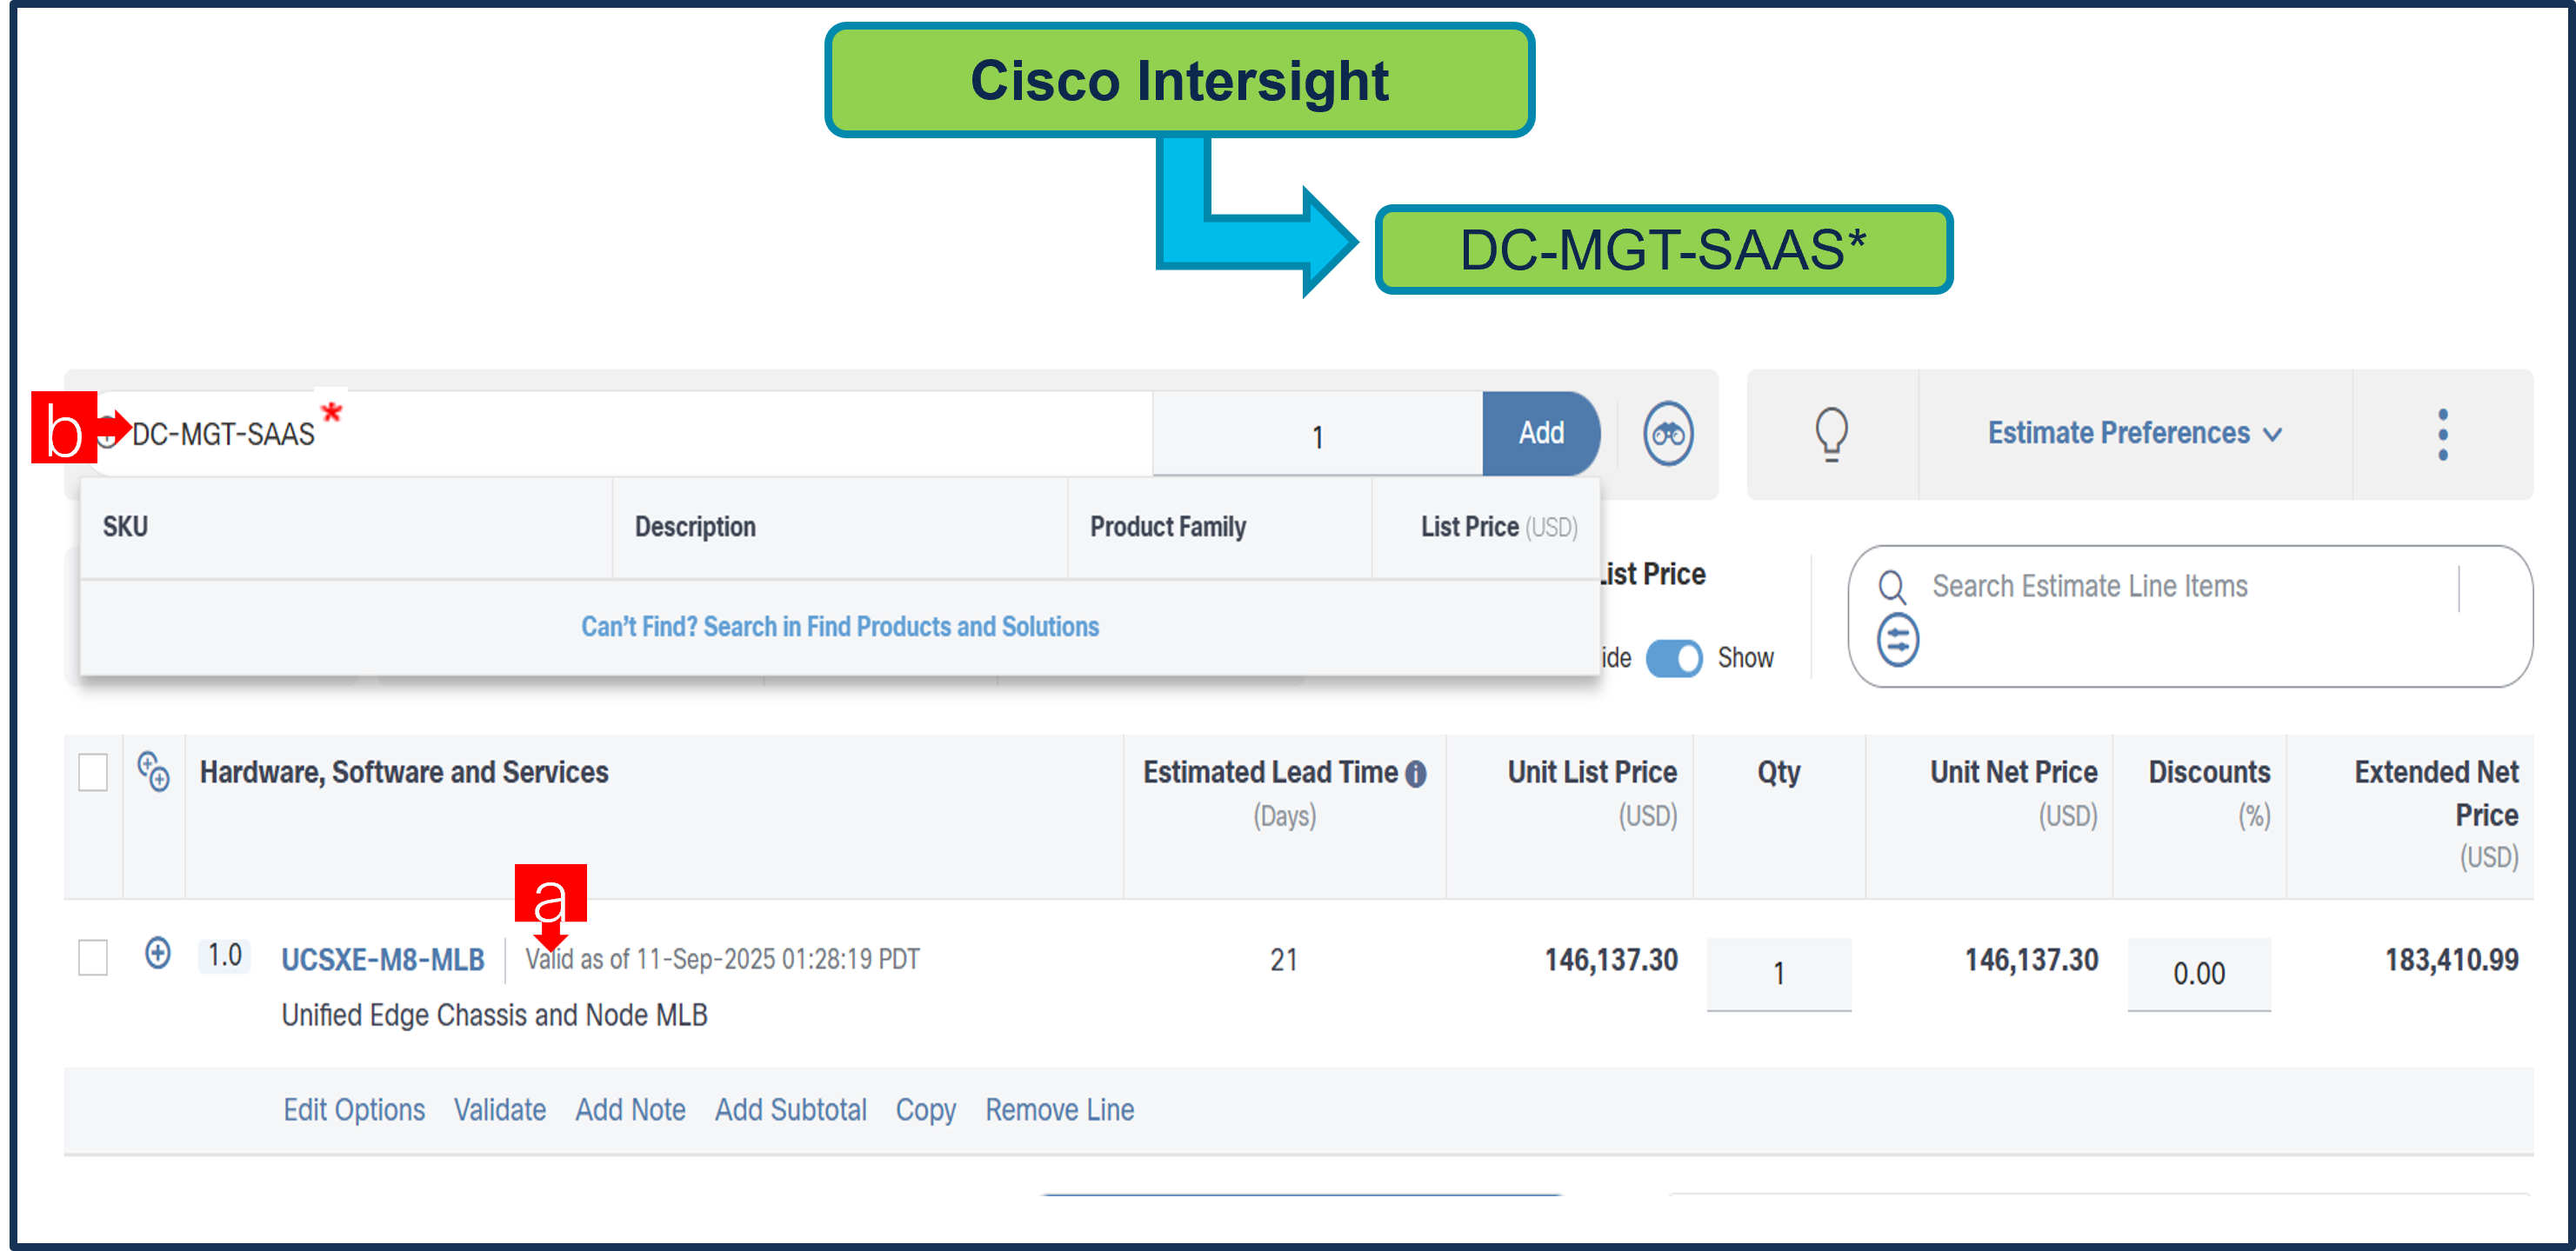Image resolution: width=2576 pixels, height=1251 pixels.
Task: Click the Estimated Lead Time info icon
Action: [x=1416, y=773]
